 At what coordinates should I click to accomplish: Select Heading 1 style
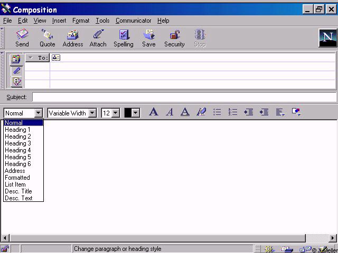click(x=23, y=130)
